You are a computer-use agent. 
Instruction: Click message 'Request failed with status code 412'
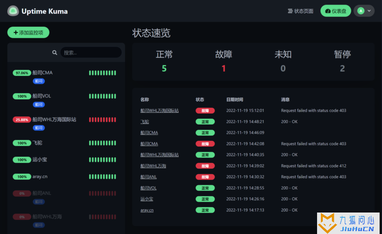[x=314, y=166]
